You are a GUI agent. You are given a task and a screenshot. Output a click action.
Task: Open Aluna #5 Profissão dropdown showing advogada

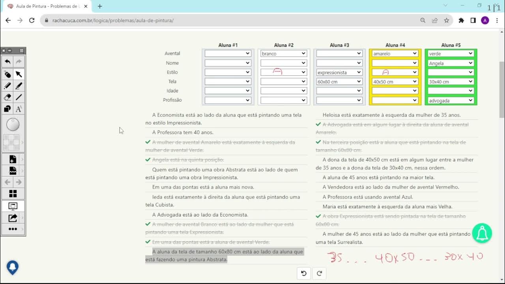click(451, 101)
